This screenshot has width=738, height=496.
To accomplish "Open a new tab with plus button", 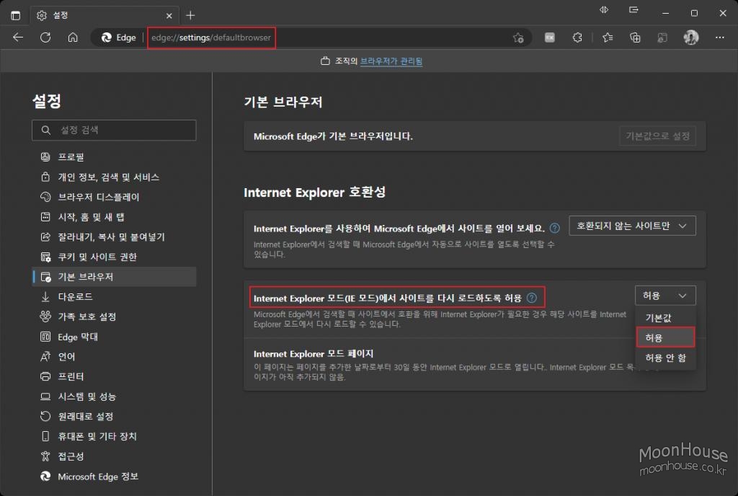I will coord(190,16).
